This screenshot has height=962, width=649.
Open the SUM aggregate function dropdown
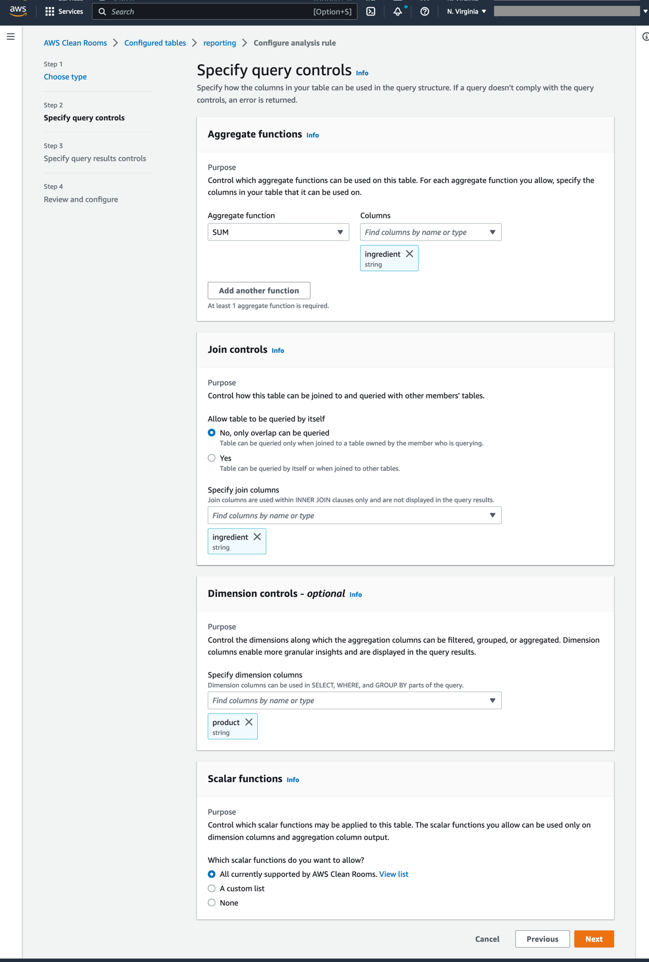coord(278,232)
